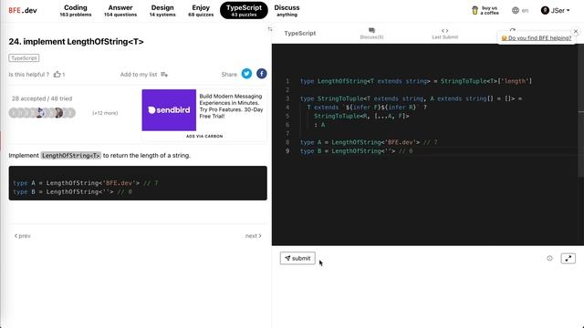
Task: Click the info circle icon
Action: pos(549,258)
